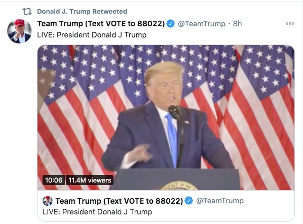The image size is (303, 224).
Task: Click the 10:06 duration badge on video
Action: pyautogui.click(x=54, y=180)
